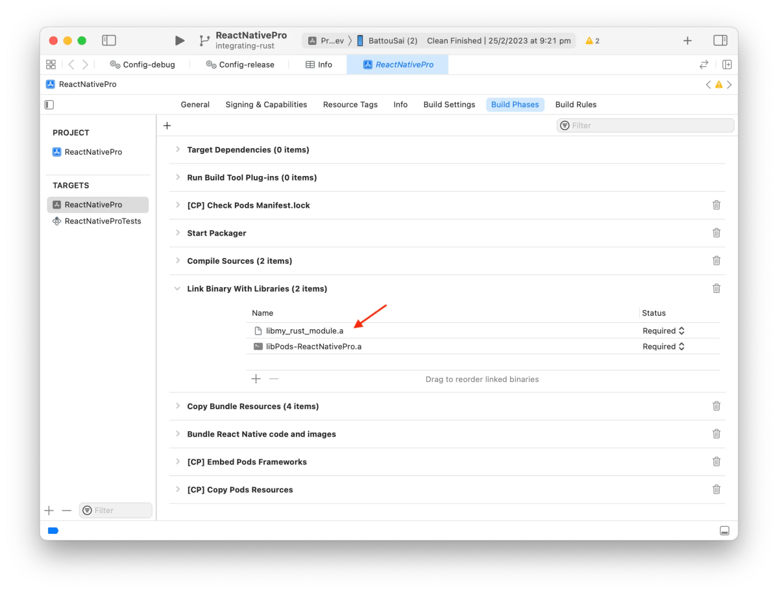The width and height of the screenshot is (778, 593).
Task: Delete the Copy Bundle Resources phase
Action: (716, 406)
